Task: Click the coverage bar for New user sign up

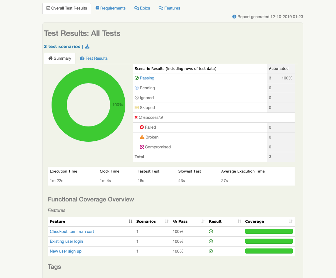Action: [x=269, y=251]
